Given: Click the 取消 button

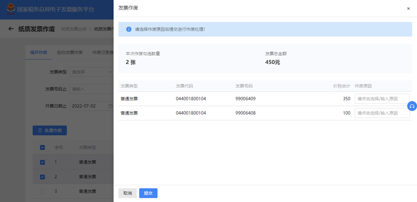Looking at the screenshot, I should [x=128, y=193].
